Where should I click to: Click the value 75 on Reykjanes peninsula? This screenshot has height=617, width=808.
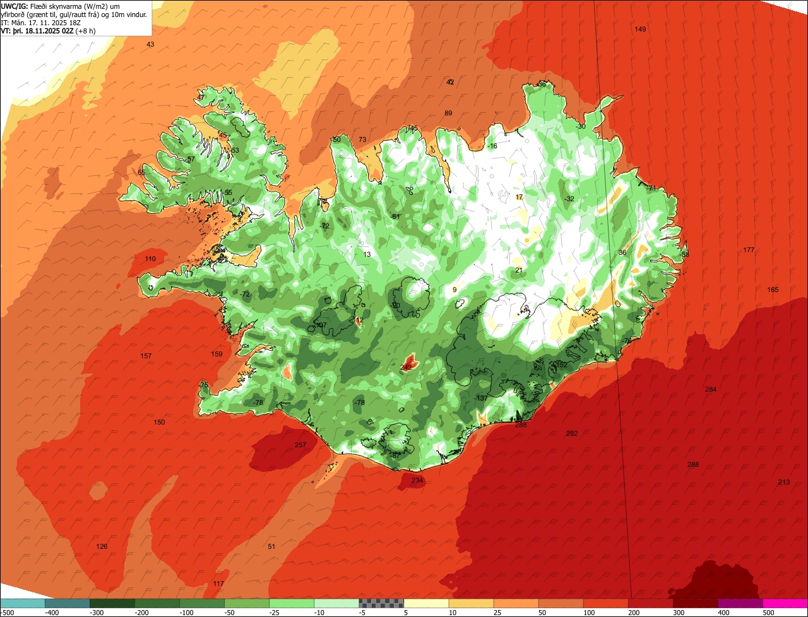click(x=204, y=385)
